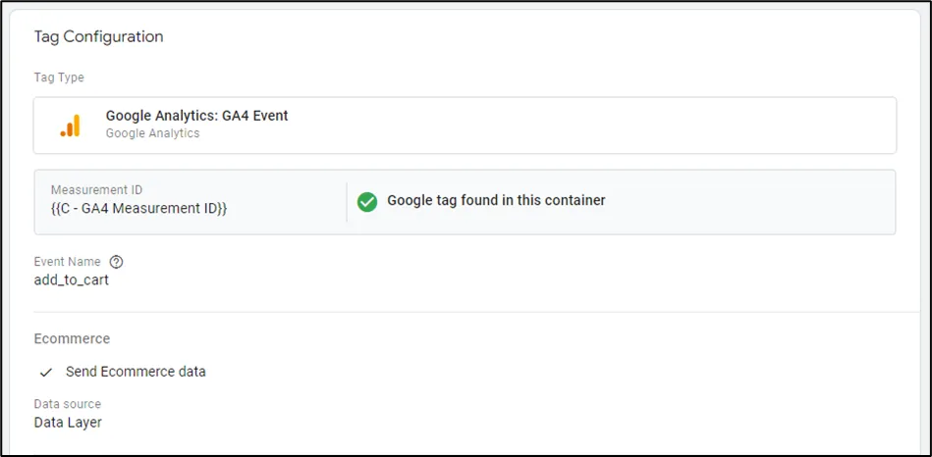Click the Event Name label

(67, 262)
